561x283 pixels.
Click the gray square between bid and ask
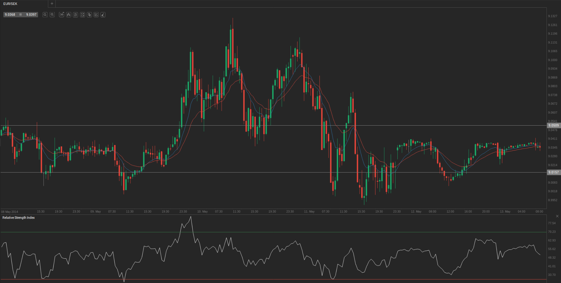tap(21, 15)
